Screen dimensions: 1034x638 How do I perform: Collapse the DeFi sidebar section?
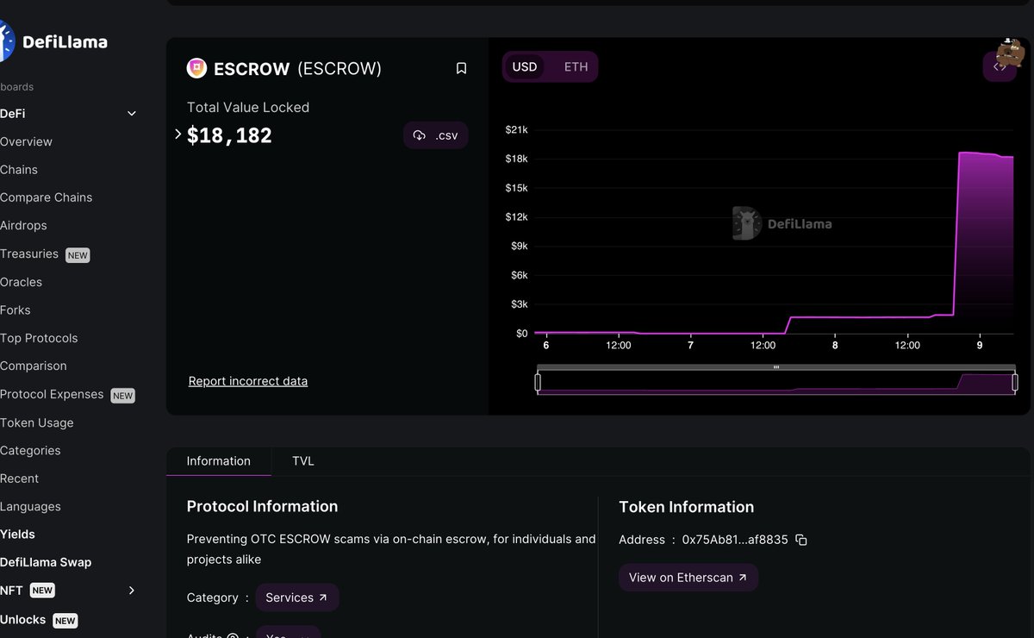(132, 114)
